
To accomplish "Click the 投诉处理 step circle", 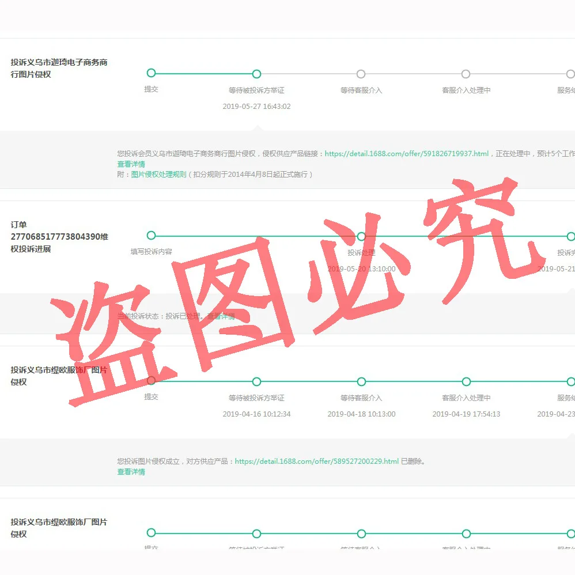I will pyautogui.click(x=361, y=237).
